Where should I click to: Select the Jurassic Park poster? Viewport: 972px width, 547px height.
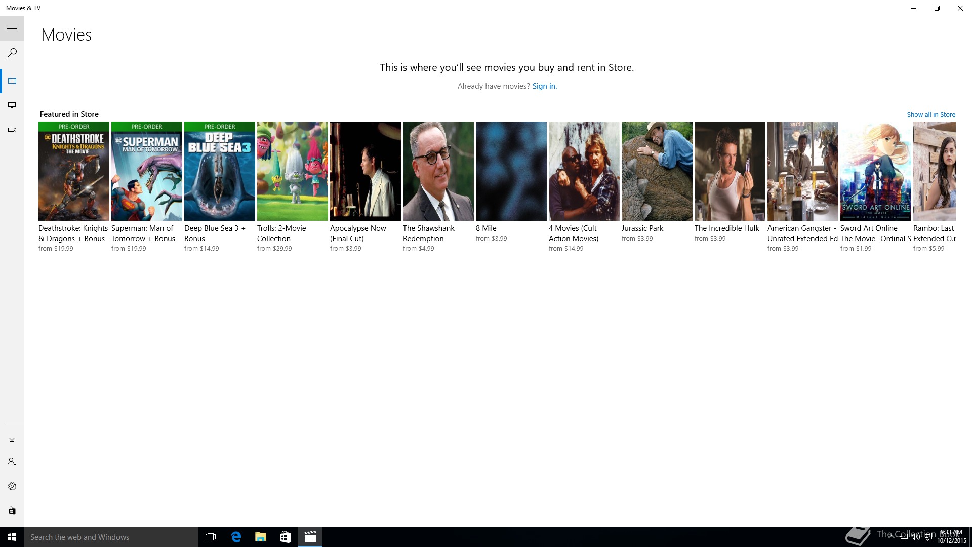click(x=657, y=171)
